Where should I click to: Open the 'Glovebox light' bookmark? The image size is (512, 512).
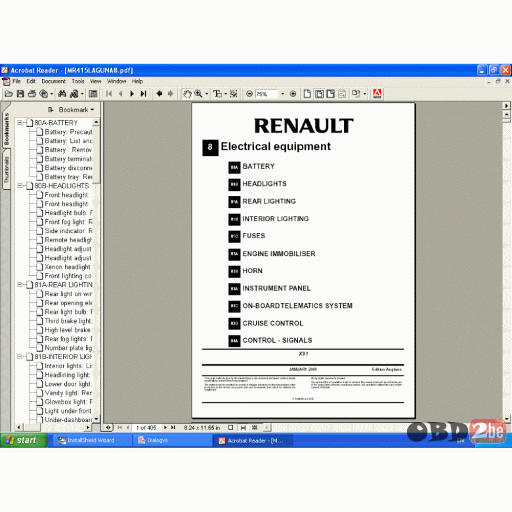click(x=68, y=402)
